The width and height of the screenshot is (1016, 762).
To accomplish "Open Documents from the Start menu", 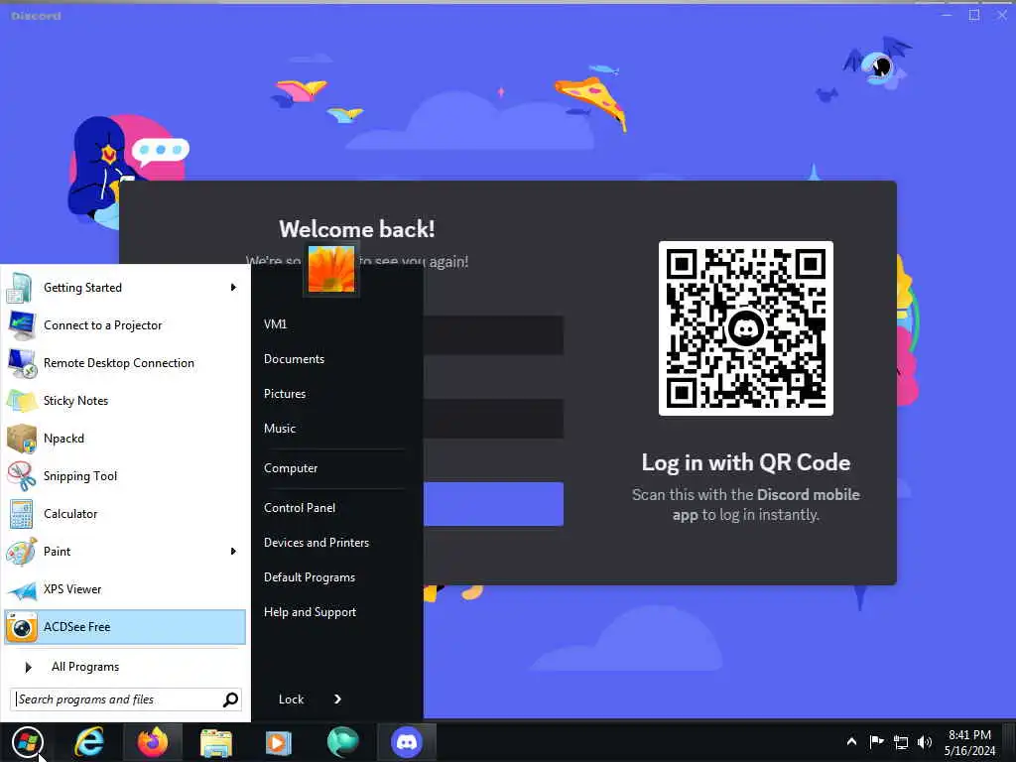I will click(x=294, y=359).
